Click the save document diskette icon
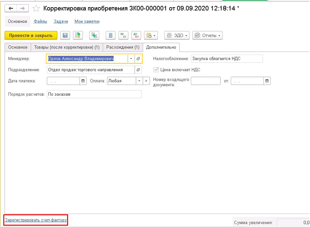 tap(65, 35)
